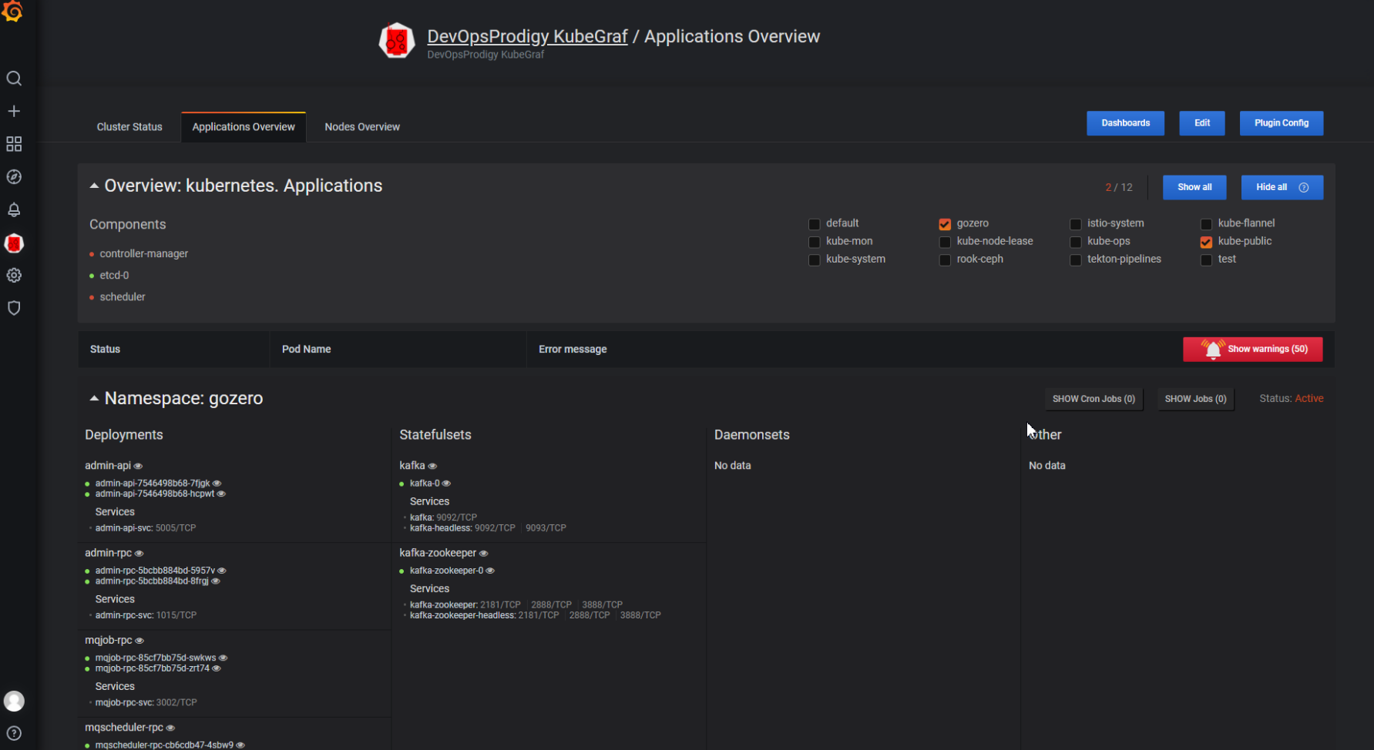Open the Server Admin shield icon
Viewport: 1374px width, 750px height.
tap(14, 308)
